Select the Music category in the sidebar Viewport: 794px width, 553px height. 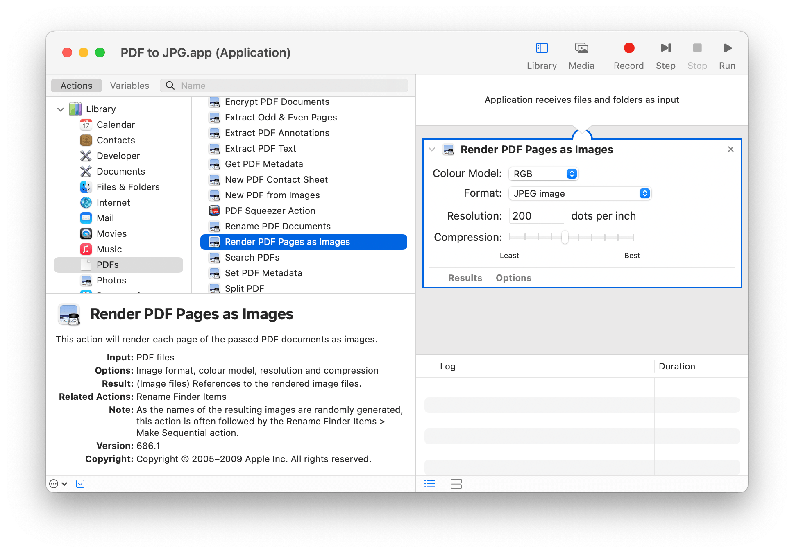click(x=109, y=249)
